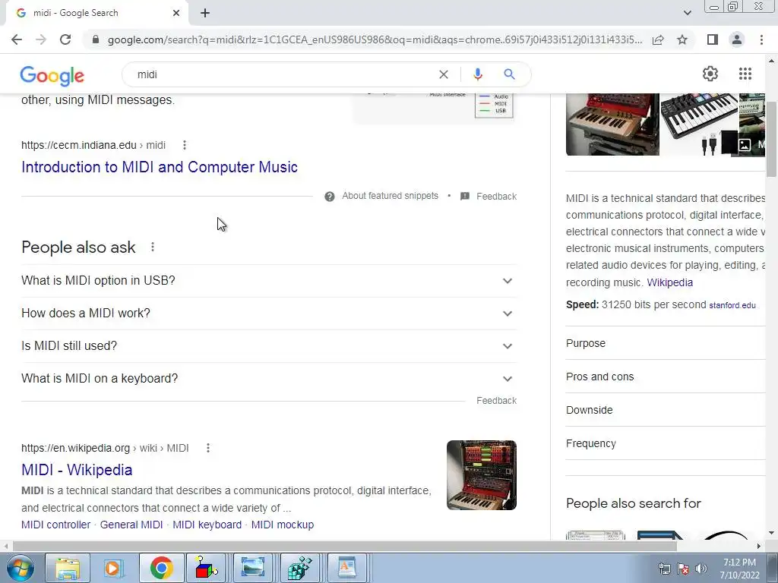Open options for cecm.indiana.edu result
778x583 pixels.
click(x=185, y=145)
